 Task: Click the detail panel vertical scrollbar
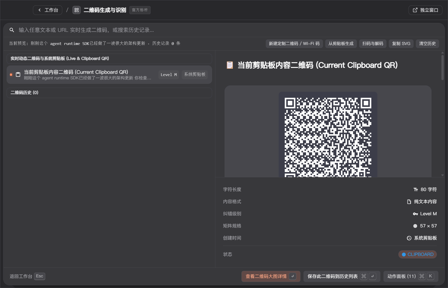click(x=442, y=67)
